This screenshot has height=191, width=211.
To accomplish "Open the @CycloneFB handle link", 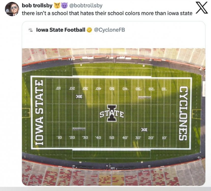I will pyautogui.click(x=109, y=30).
